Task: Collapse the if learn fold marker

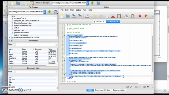Action: 65,60
